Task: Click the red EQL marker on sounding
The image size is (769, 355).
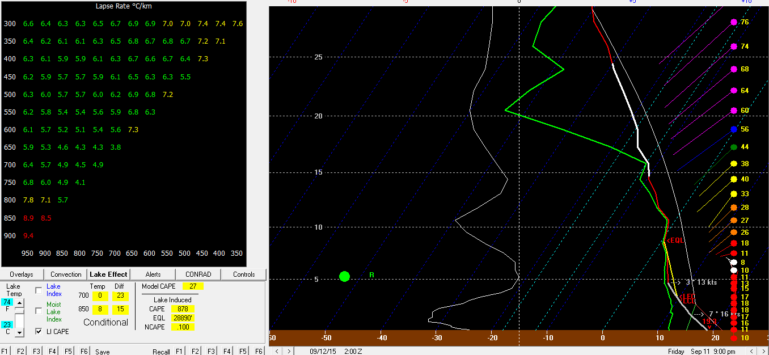Action: [674, 240]
